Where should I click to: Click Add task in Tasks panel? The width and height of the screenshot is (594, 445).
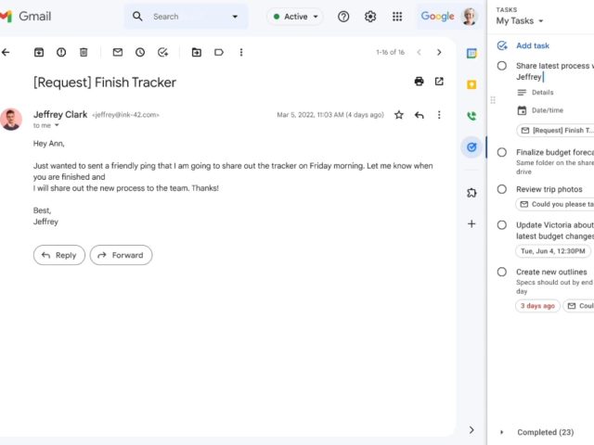523,45
